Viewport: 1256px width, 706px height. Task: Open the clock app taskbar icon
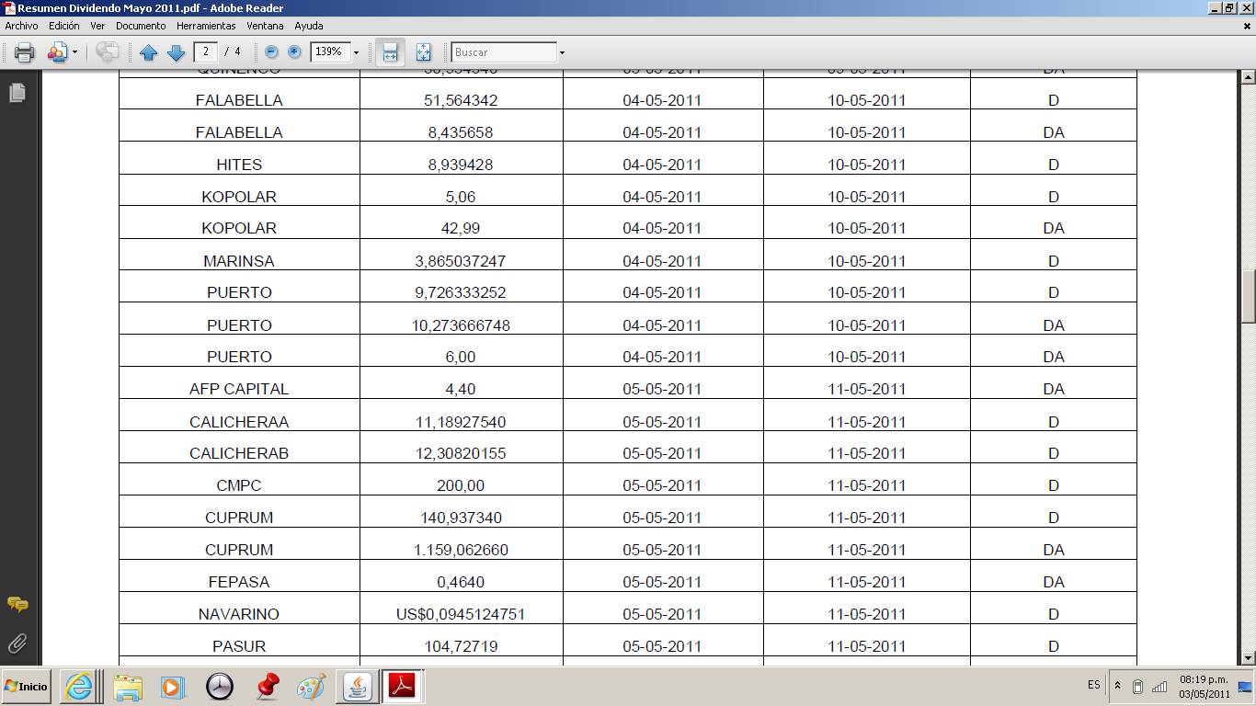[220, 686]
